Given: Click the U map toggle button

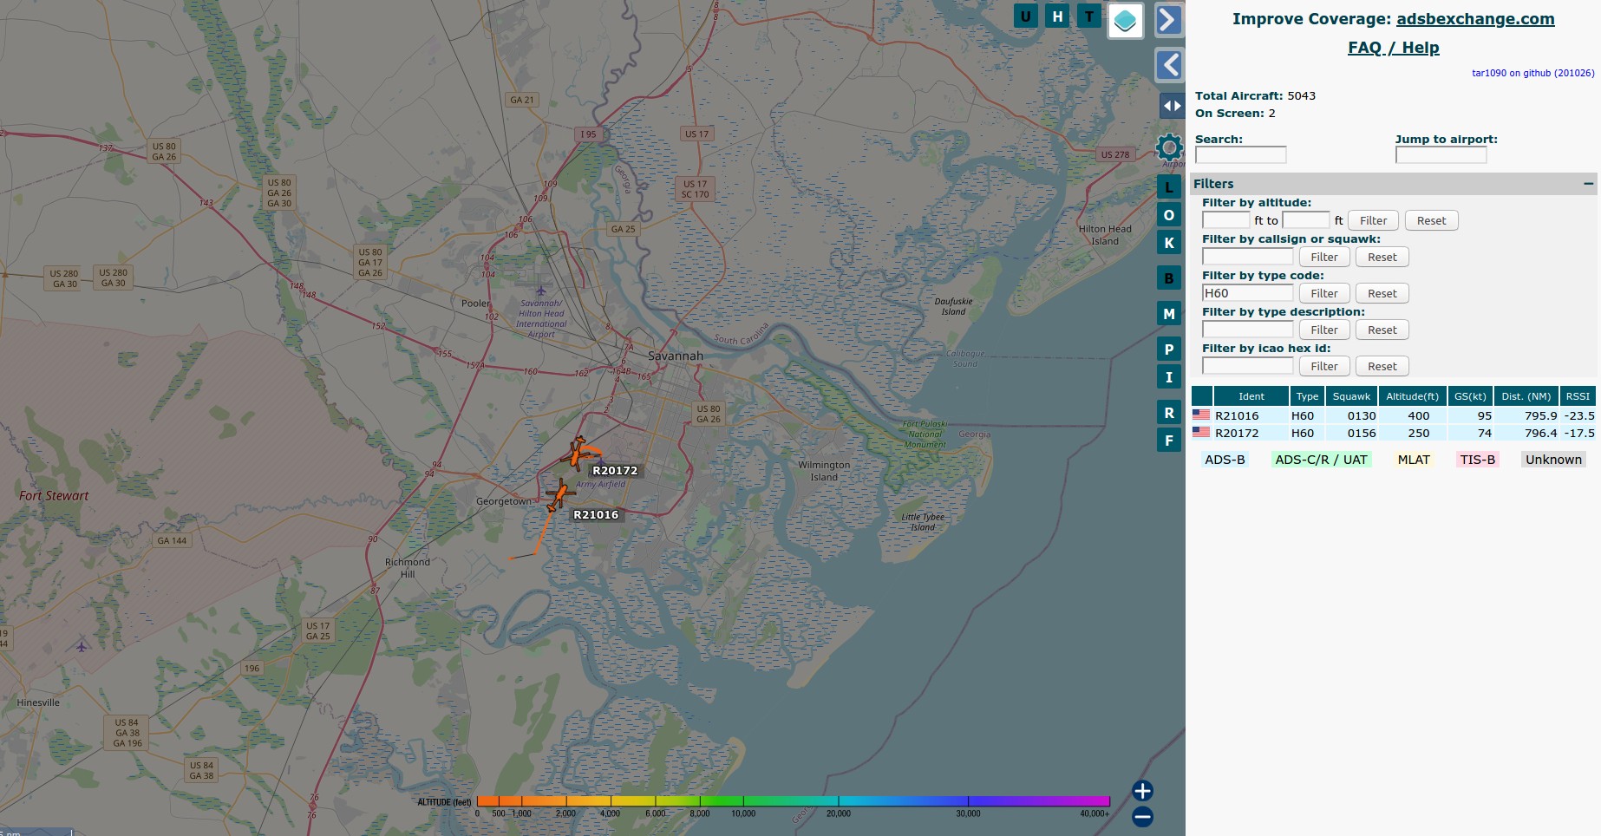Looking at the screenshot, I should click(x=1025, y=16).
